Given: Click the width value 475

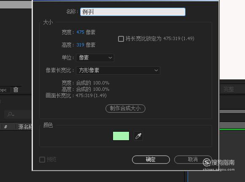Looking at the screenshot, I should [x=80, y=32].
